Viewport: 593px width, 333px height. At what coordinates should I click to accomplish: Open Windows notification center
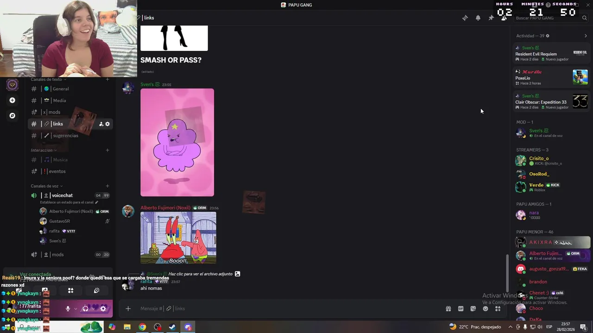(x=583, y=327)
